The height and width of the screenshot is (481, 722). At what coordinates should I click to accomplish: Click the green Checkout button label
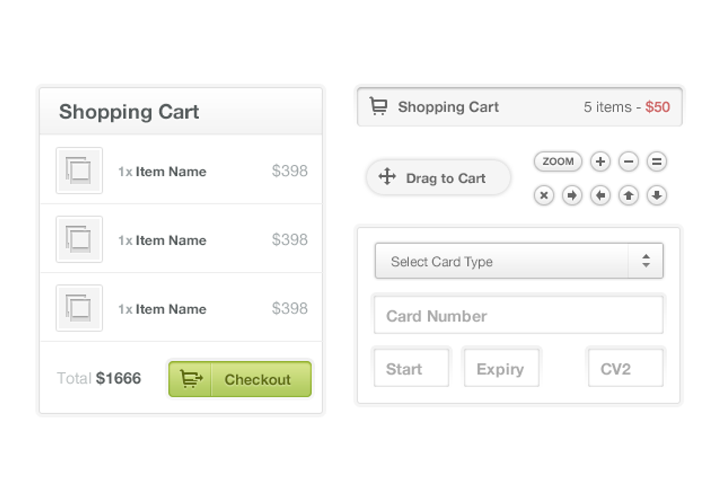coord(258,379)
